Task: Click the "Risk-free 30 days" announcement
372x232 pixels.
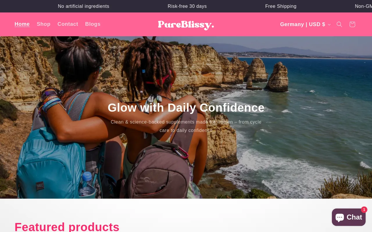Action: pos(187,6)
